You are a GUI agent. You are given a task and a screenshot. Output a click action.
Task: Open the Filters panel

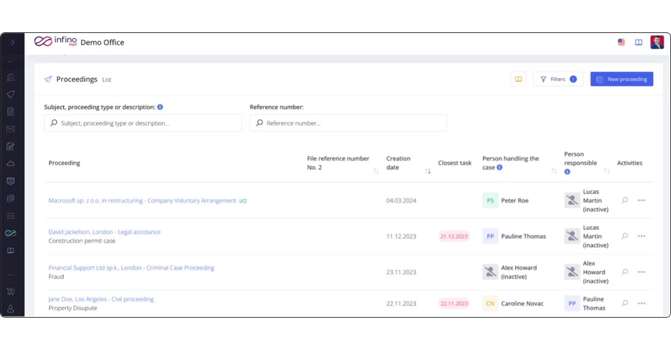[x=558, y=79]
